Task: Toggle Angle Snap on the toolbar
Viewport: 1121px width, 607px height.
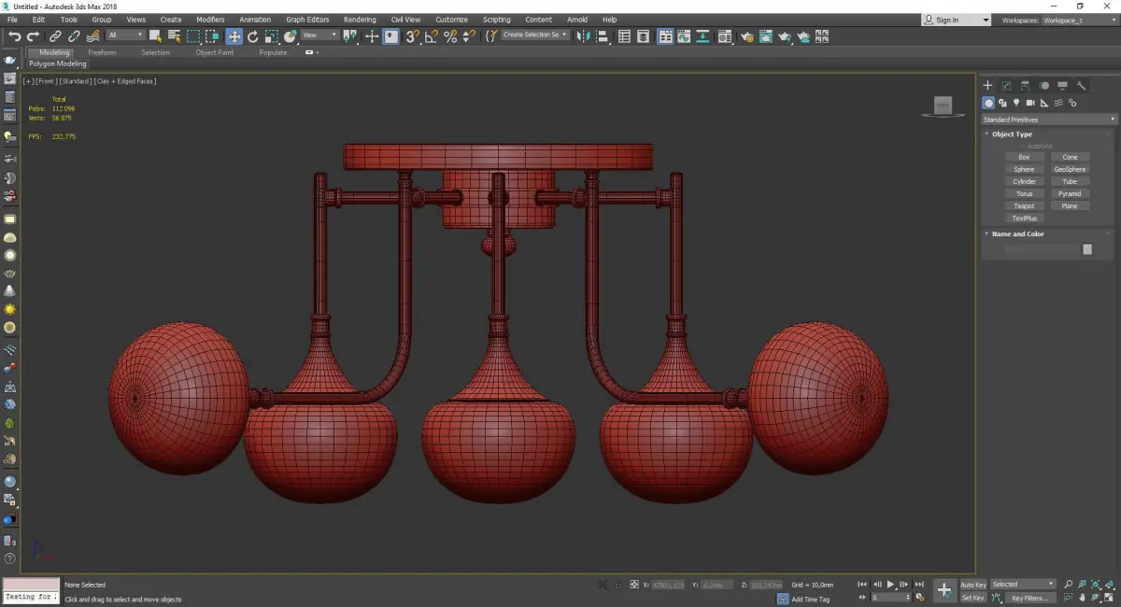Action: (x=431, y=36)
